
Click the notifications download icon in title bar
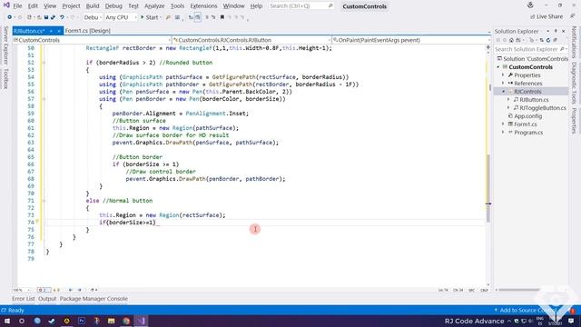coord(530,5)
